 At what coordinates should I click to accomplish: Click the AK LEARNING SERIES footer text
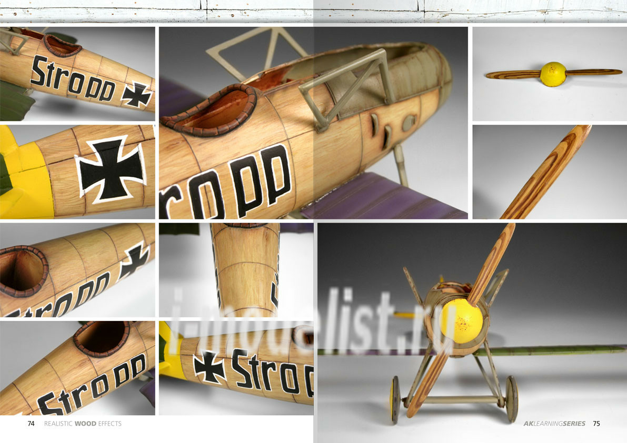click(554, 424)
